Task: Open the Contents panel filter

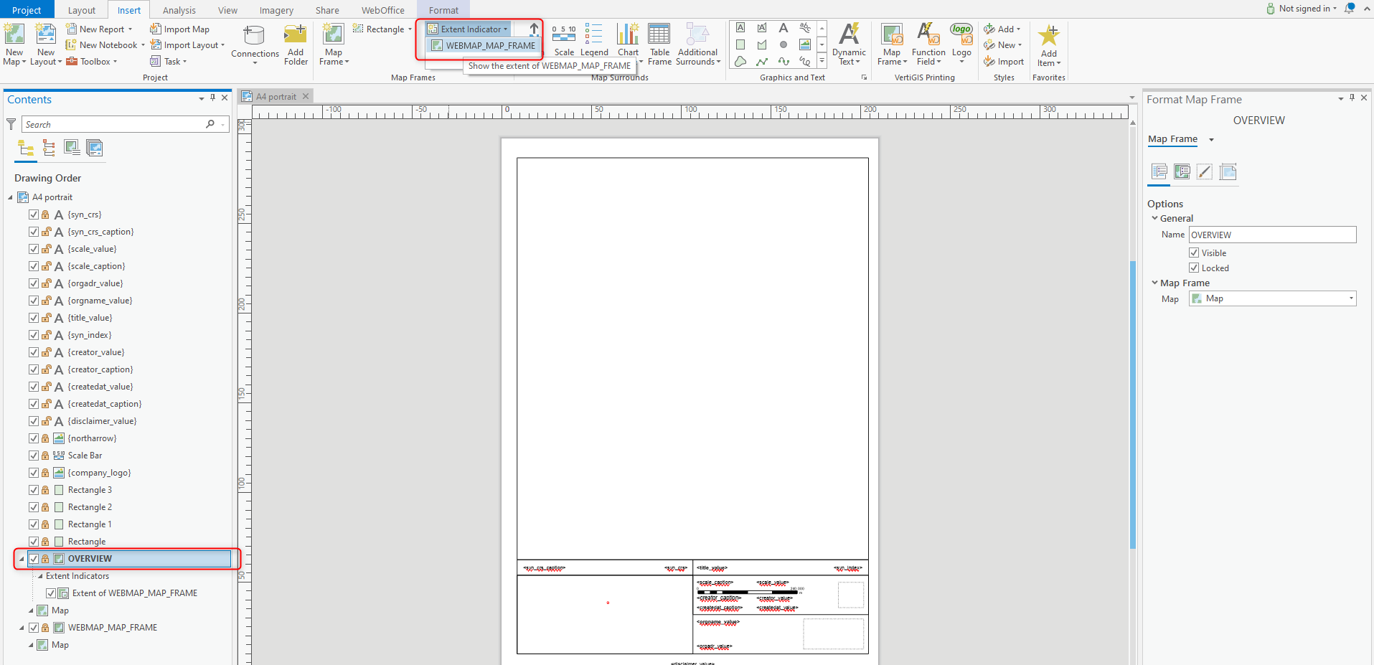Action: point(11,123)
